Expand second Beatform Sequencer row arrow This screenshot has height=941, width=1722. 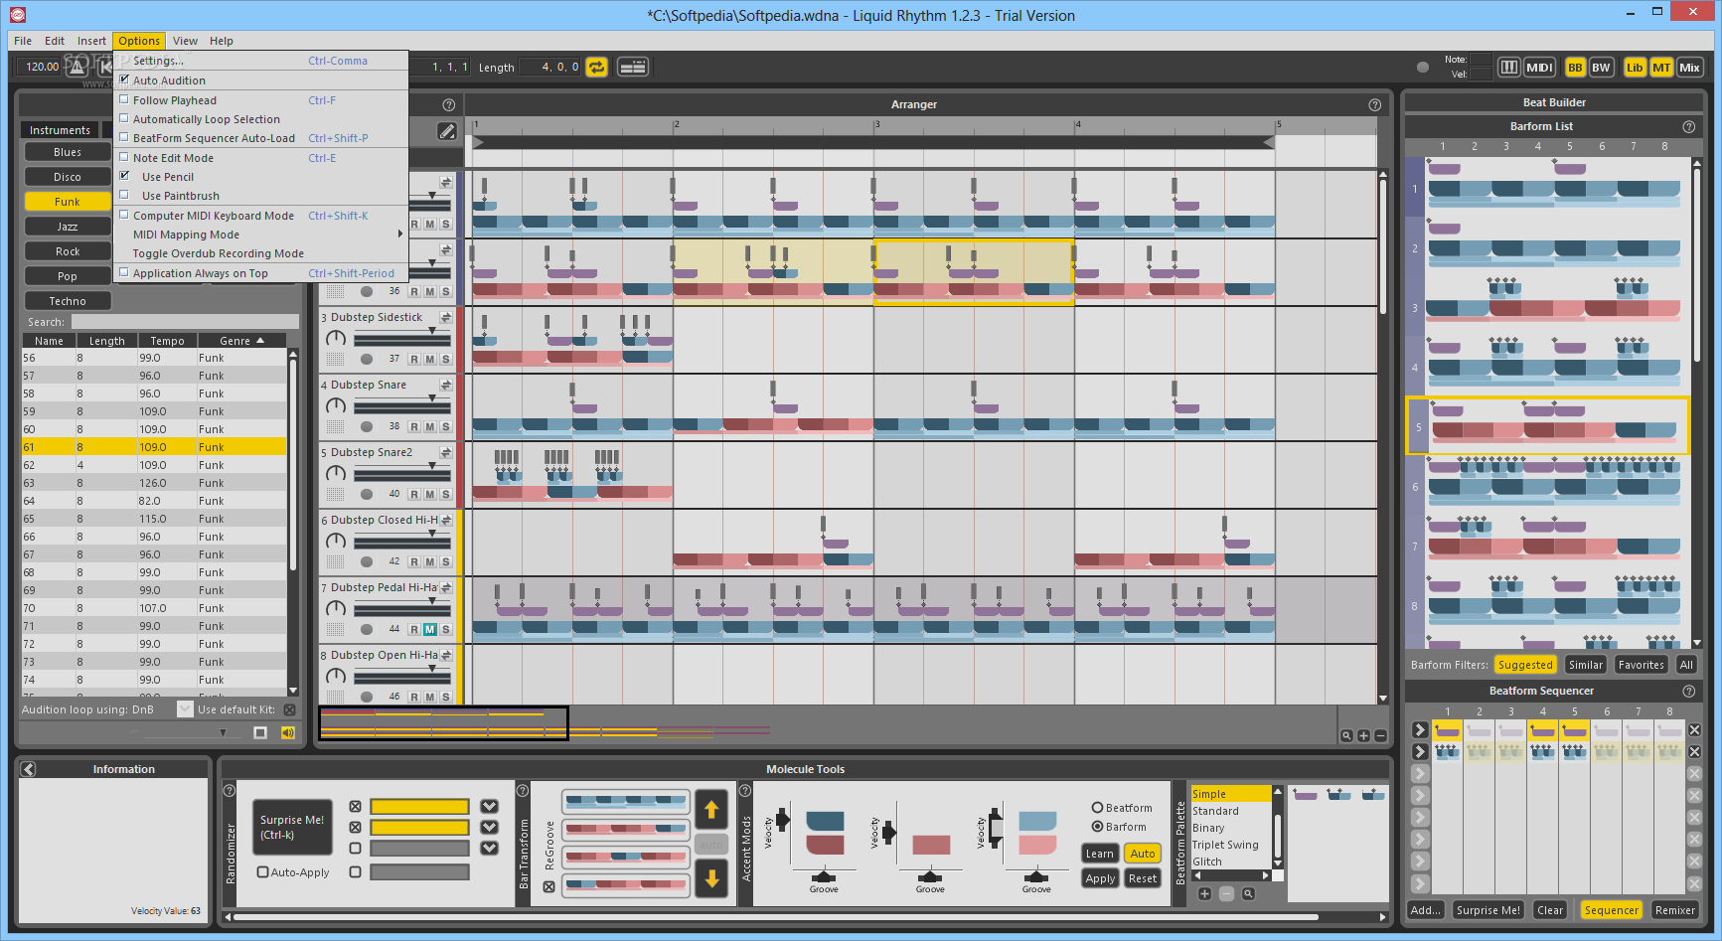click(1420, 751)
